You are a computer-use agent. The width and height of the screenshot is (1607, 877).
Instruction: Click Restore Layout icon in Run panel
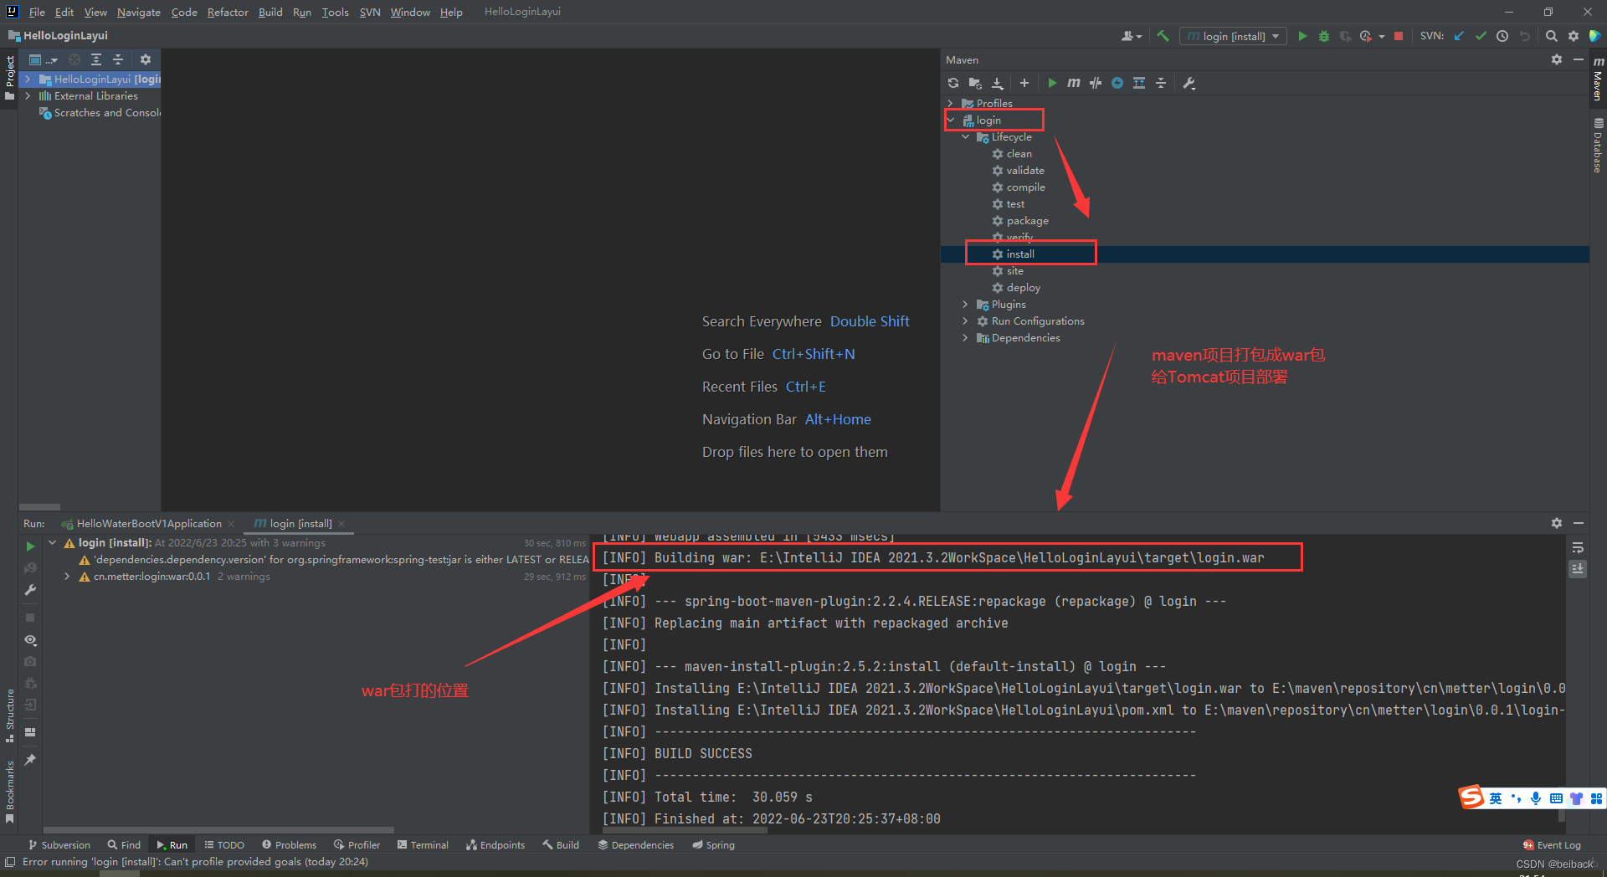pyautogui.click(x=30, y=732)
